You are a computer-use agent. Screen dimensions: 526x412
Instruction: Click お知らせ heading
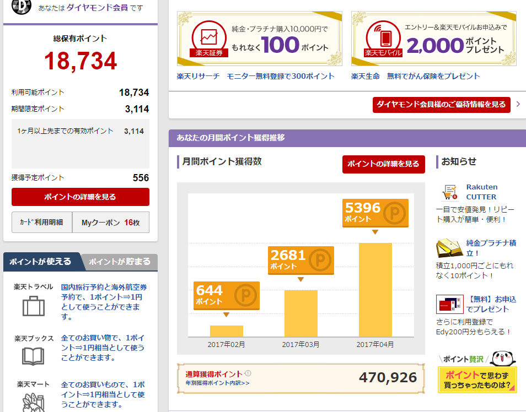pos(459,161)
